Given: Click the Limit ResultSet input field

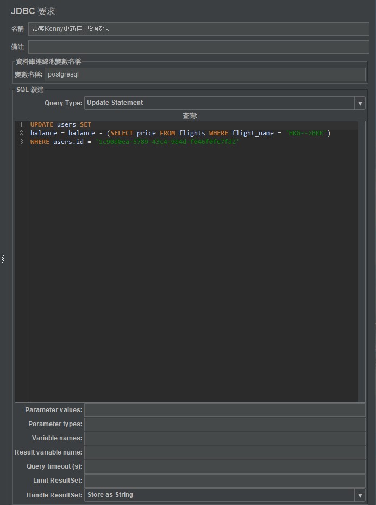Looking at the screenshot, I should coord(224,481).
